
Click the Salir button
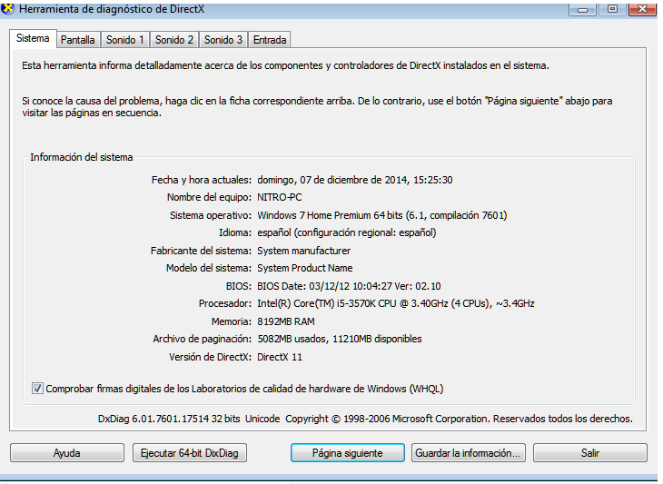589,453
